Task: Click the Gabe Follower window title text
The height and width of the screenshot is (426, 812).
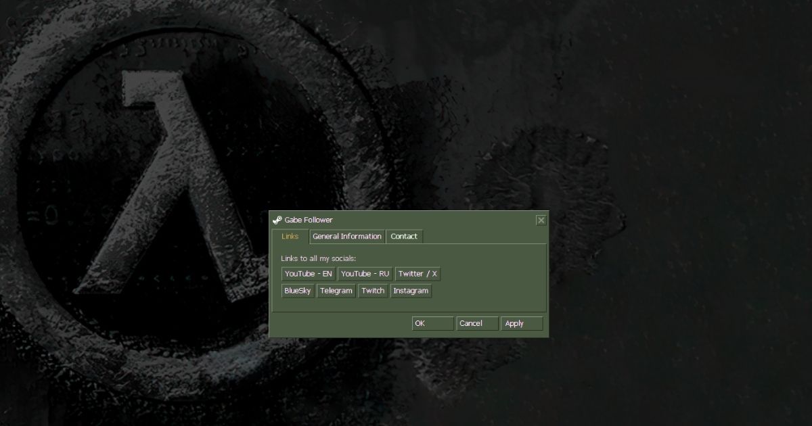Action: pyautogui.click(x=309, y=220)
